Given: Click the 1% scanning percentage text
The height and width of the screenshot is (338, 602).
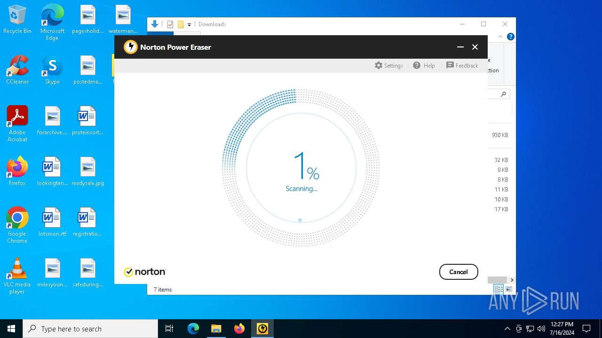Looking at the screenshot, I should click(306, 166).
